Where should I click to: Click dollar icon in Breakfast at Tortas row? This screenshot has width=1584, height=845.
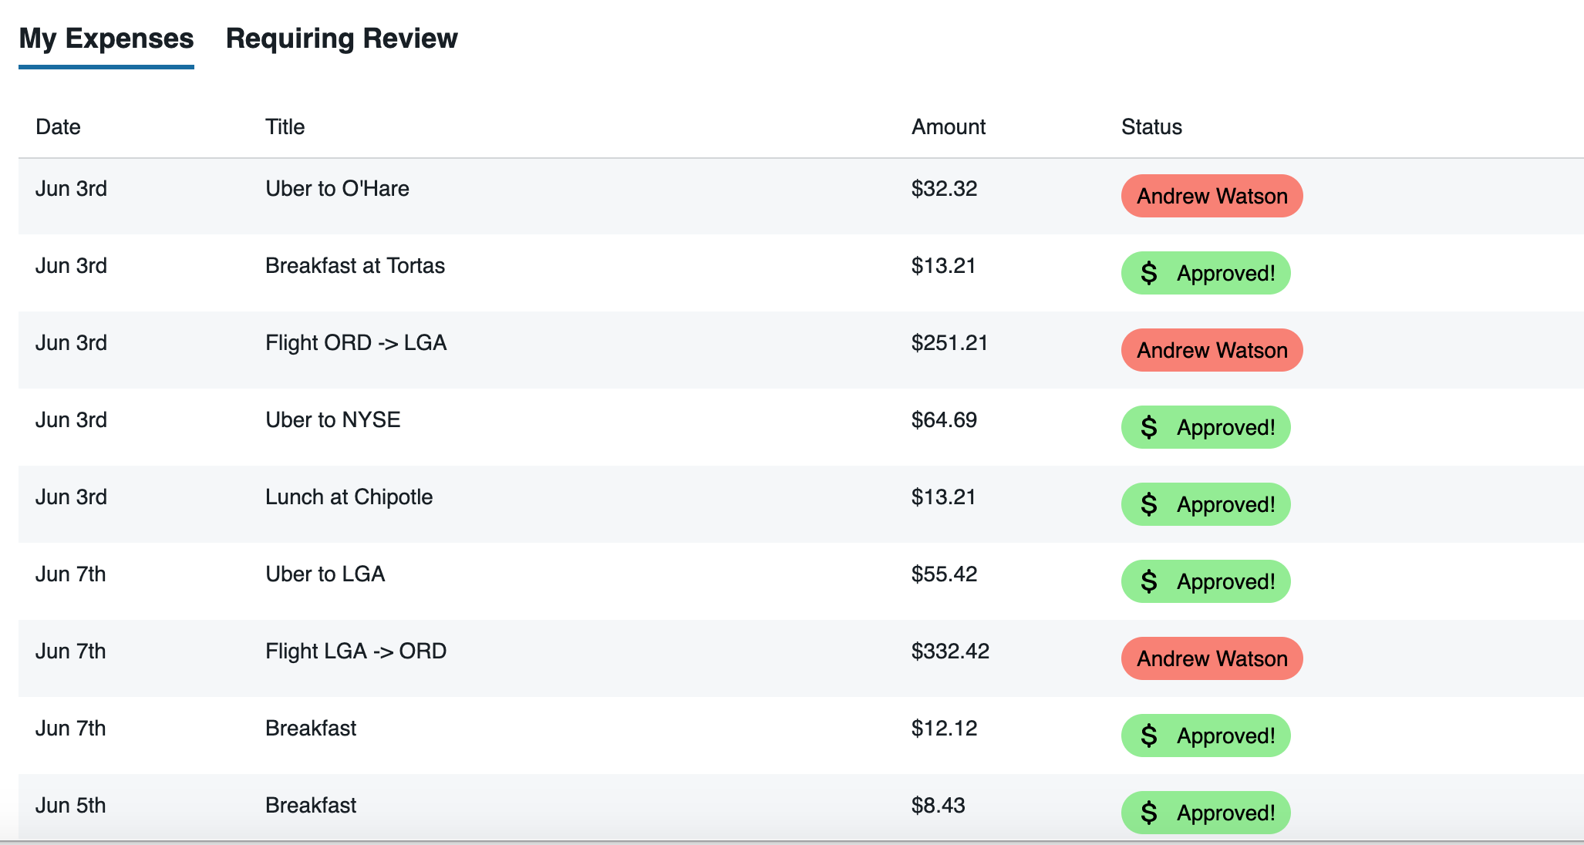pyautogui.click(x=1149, y=273)
